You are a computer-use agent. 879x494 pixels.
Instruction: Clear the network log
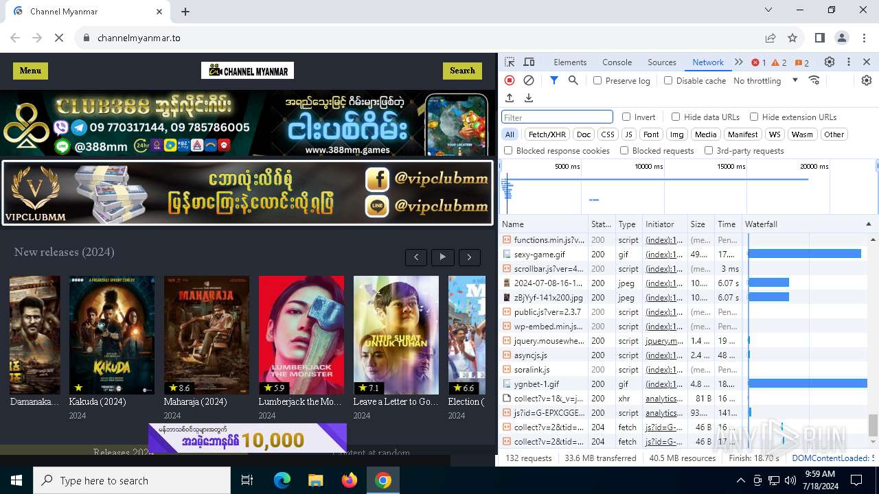click(x=529, y=80)
